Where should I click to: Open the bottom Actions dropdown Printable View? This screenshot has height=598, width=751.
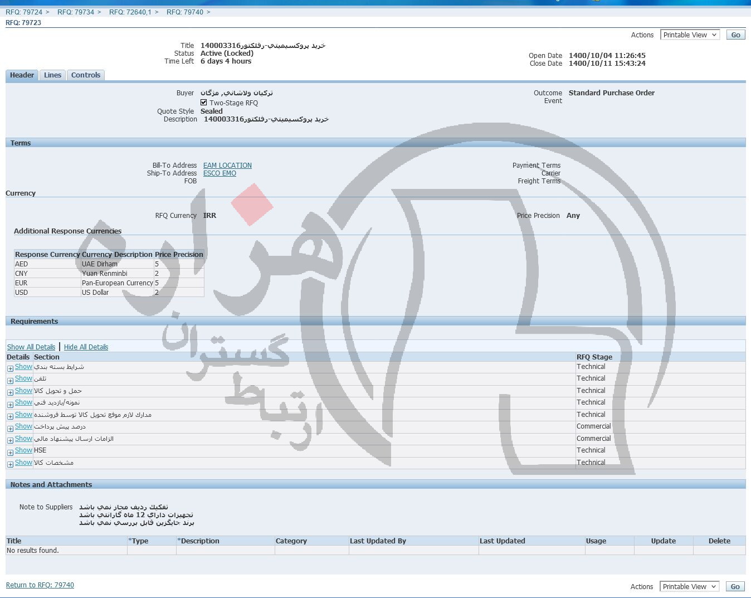[x=689, y=586]
